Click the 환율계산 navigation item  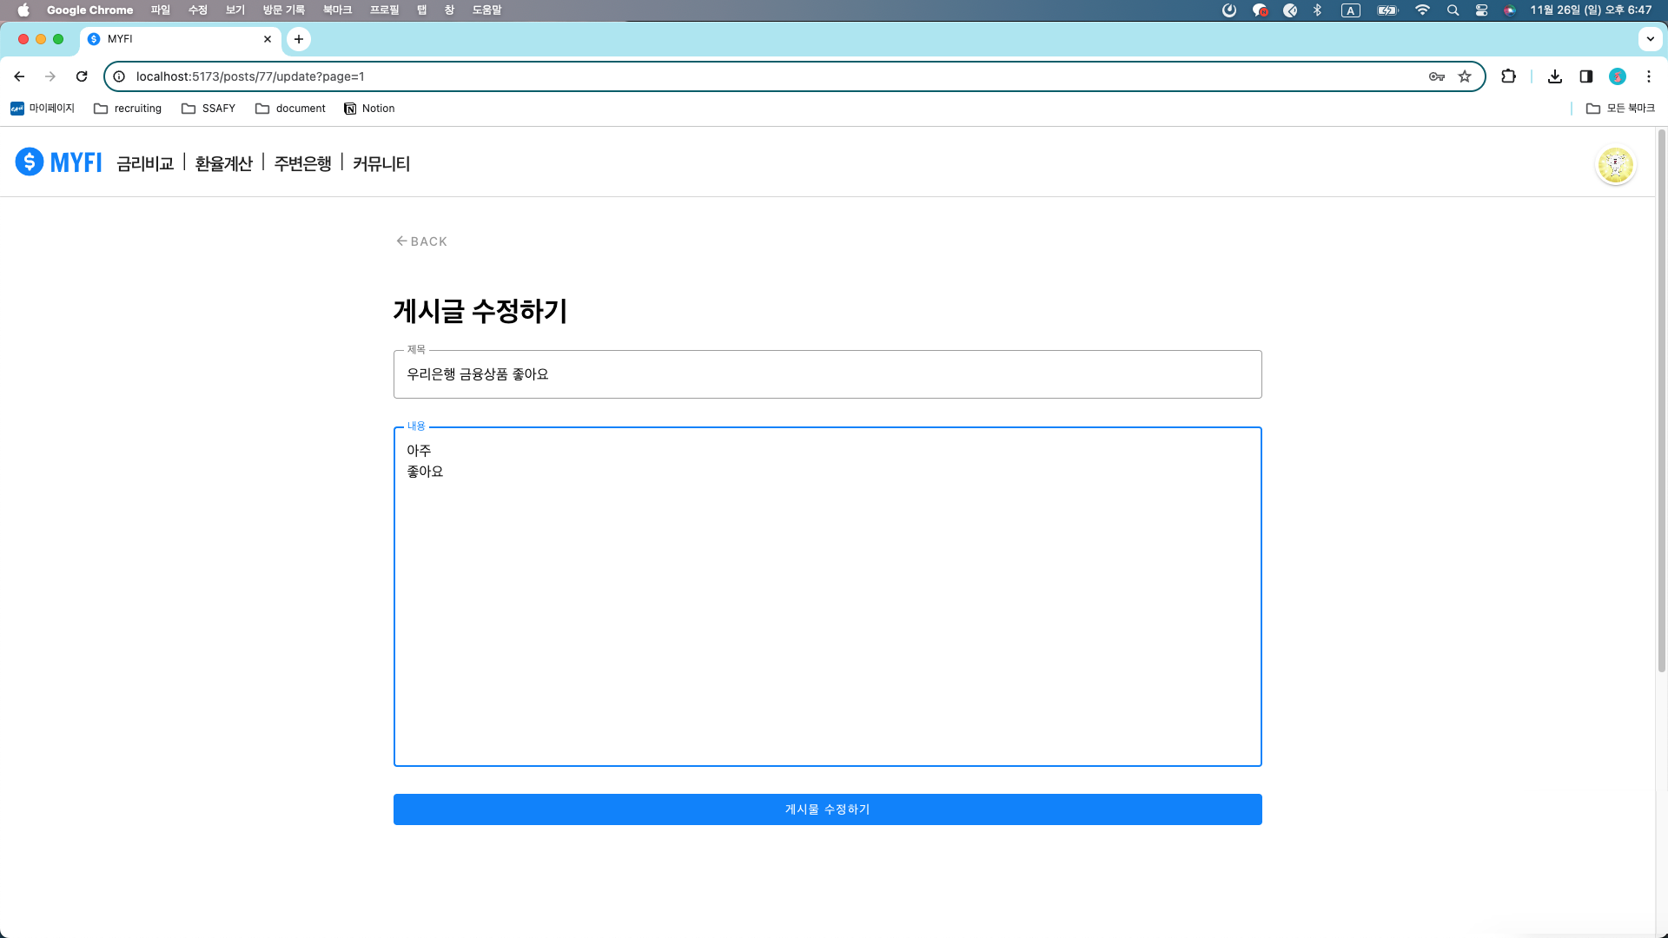pyautogui.click(x=224, y=162)
